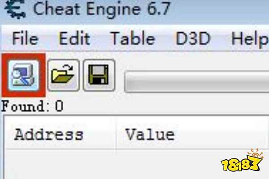Open the D3D menu
The width and height of the screenshot is (269, 179).
click(193, 39)
